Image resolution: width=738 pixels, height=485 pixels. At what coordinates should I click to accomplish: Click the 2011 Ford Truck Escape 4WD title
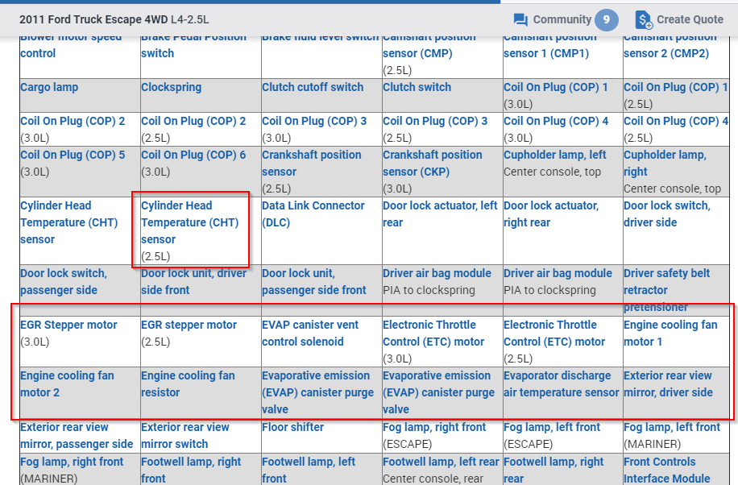pos(114,19)
